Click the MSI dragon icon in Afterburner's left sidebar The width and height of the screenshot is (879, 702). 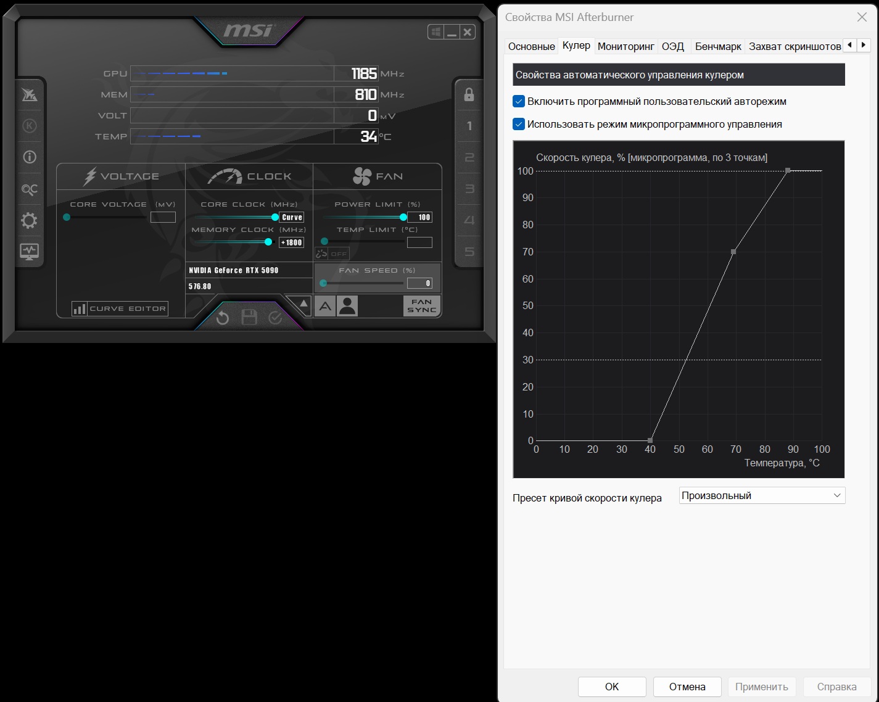(x=29, y=94)
